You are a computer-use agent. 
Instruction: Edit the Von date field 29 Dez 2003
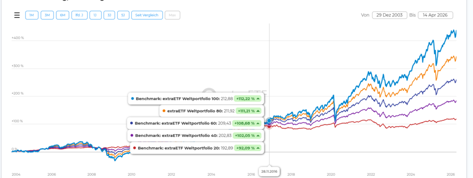click(x=389, y=15)
